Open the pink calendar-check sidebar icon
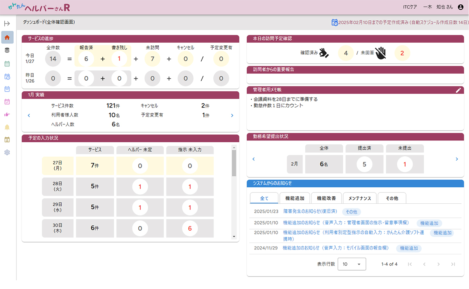469x289 pixels. [x=7, y=102]
